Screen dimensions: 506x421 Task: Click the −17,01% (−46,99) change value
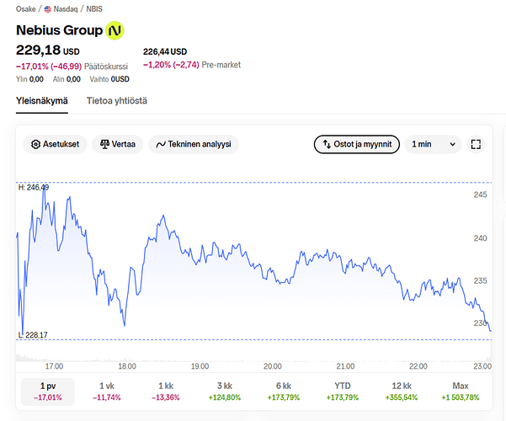pyautogui.click(x=49, y=67)
